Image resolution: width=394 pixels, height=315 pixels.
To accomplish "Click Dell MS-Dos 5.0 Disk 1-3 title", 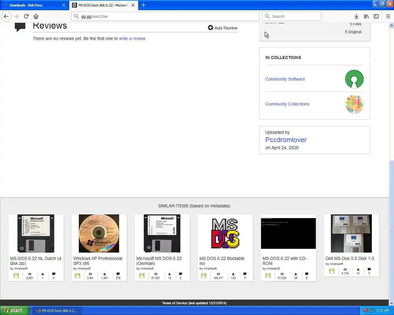I will click(x=350, y=258).
